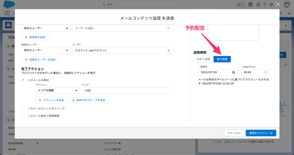Viewport: 294px width, 155px height.
Task: Click the calendar icon in the send date field
Action: [234, 72]
